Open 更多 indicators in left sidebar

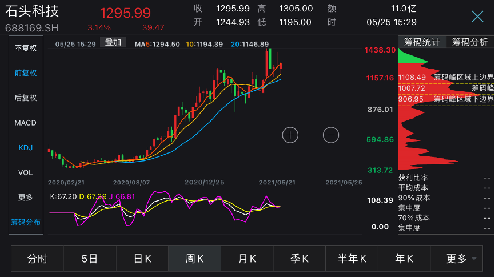pos(26,198)
